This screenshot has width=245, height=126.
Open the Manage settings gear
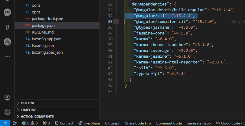coord(7,112)
